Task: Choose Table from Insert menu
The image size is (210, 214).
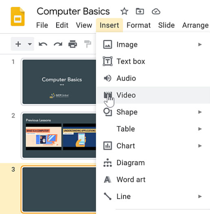Action: click(153, 129)
